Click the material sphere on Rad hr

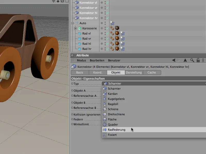(x=117, y=49)
